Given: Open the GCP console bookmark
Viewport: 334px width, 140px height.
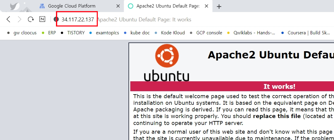Looking at the screenshot, I should coord(206,33).
